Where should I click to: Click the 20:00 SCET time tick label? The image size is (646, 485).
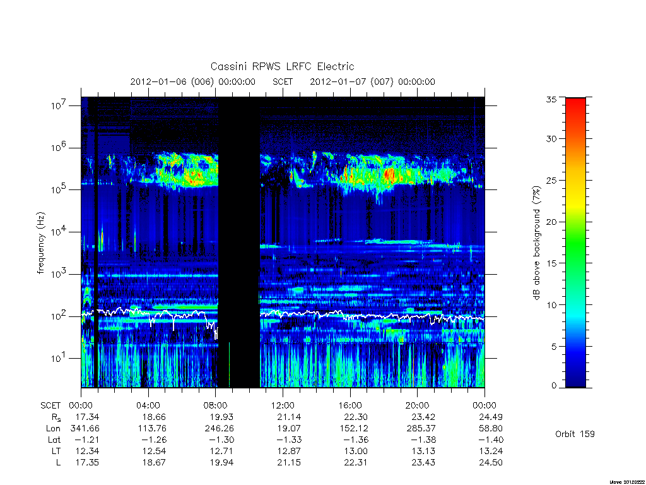(x=418, y=405)
